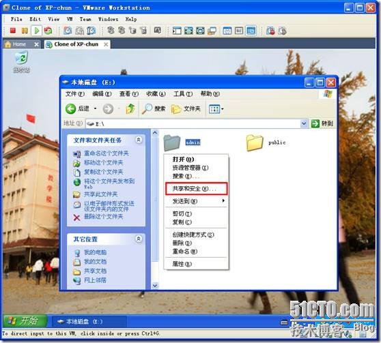Click VMware show sidebar view icon
Viewport: 381px width, 343px height.
(177, 31)
